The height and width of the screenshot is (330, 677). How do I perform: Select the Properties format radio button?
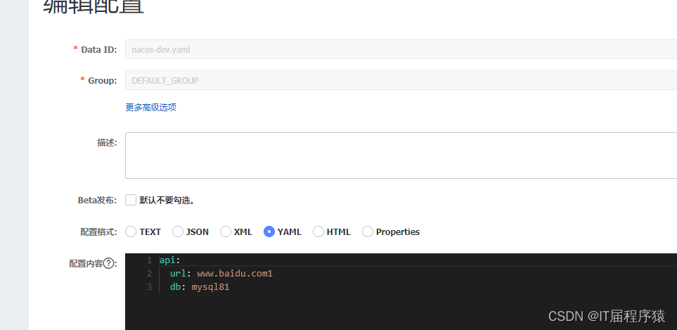click(368, 232)
